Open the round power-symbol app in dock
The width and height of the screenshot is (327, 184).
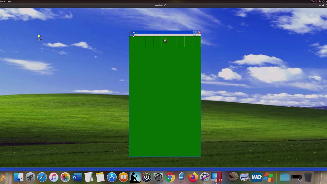pyautogui.click(x=147, y=177)
